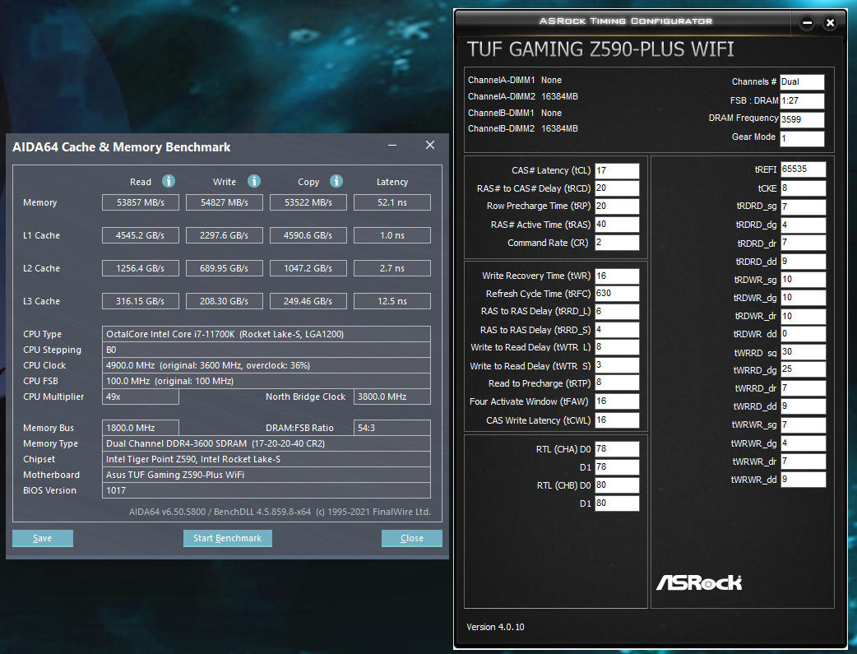Minimize the AIDA64 benchmark window
Image resolution: width=857 pixels, height=654 pixels.
(391, 145)
